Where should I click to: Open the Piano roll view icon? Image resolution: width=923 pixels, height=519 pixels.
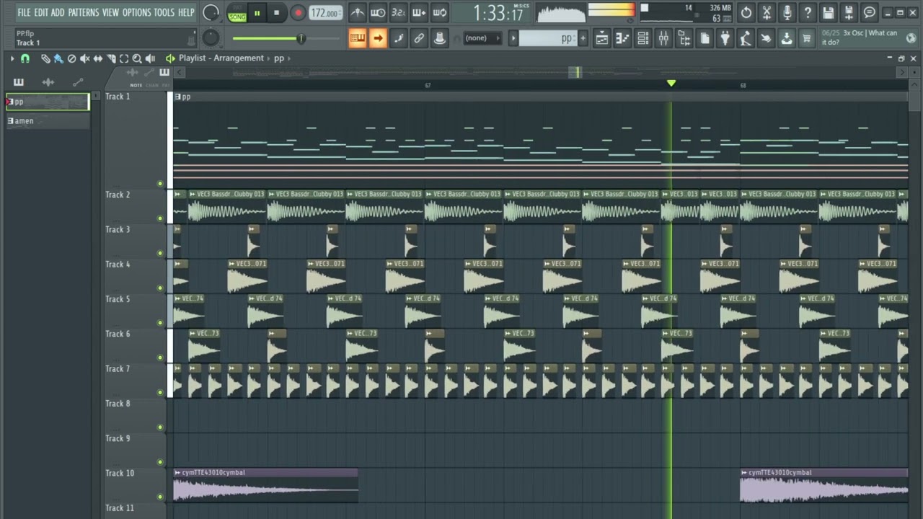click(x=622, y=38)
